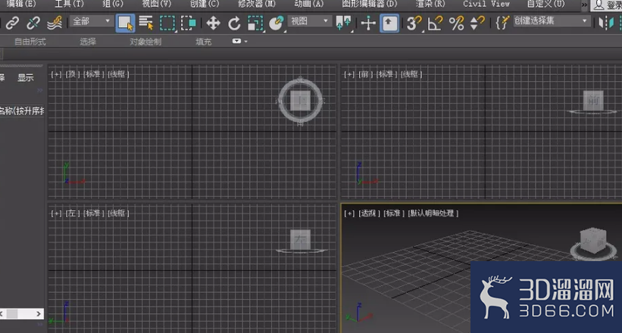This screenshot has width=622, height=333.
Task: Click the 前 face of front ViewCube
Action: pos(593,101)
